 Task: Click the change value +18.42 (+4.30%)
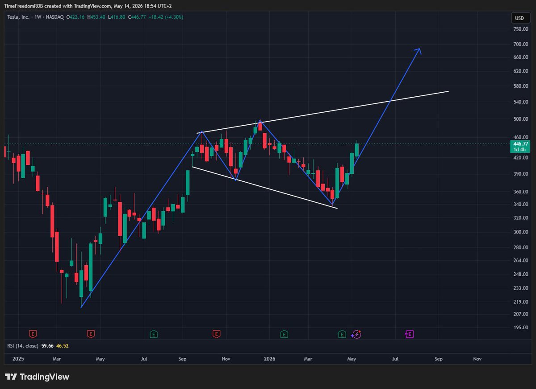pyautogui.click(x=165, y=17)
